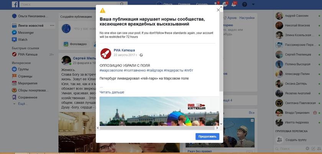Click the РИА Катюша rocket avatar

(x=106, y=54)
